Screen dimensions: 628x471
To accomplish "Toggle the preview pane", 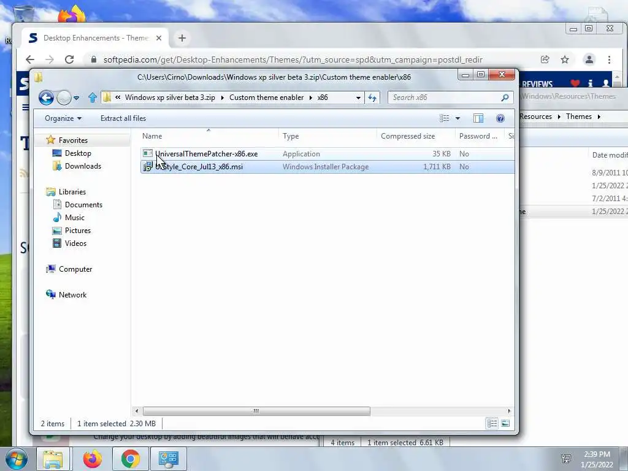I will tap(478, 118).
